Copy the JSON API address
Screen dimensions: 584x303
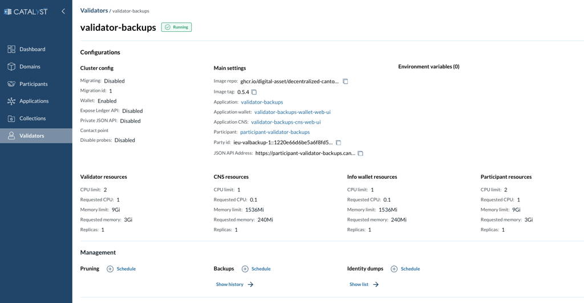(360, 153)
